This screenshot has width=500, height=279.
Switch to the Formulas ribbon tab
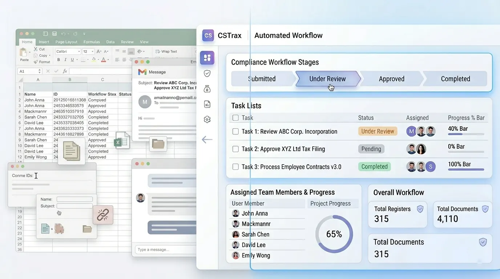coord(92,42)
